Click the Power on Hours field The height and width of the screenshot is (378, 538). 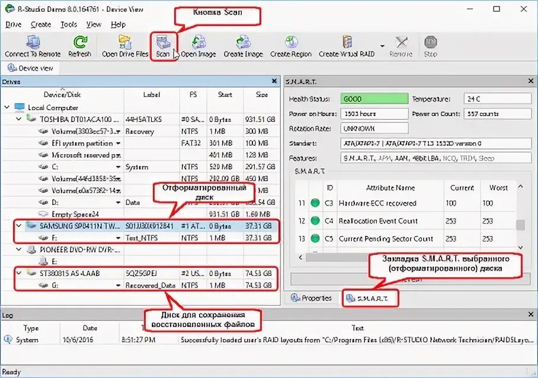pos(374,114)
